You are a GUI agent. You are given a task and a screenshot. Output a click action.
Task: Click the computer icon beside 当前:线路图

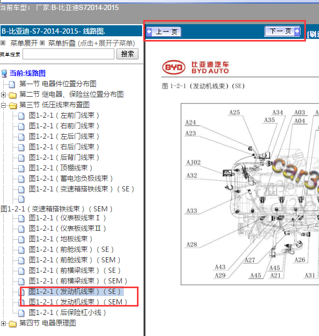4,74
